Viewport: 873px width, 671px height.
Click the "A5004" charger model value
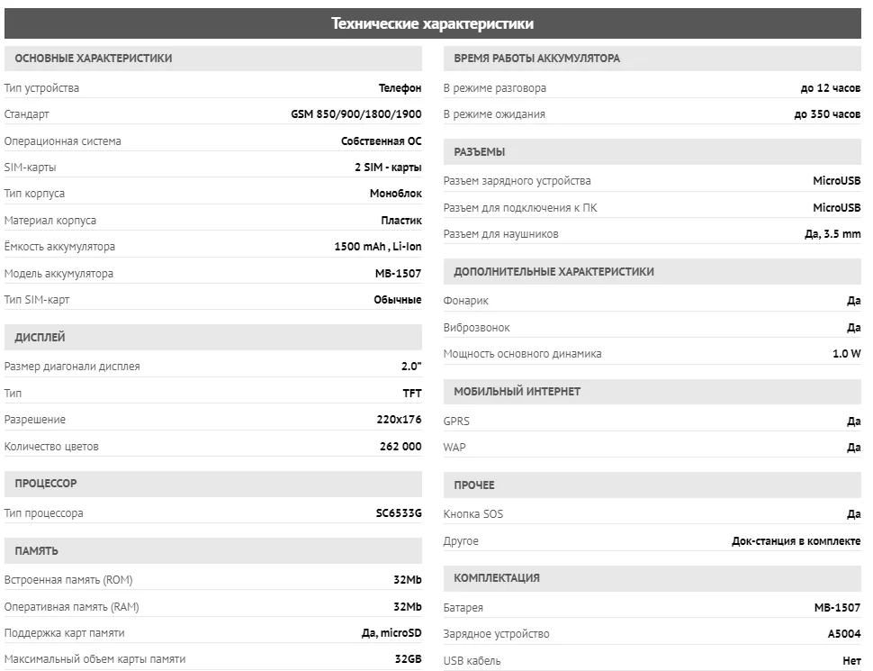point(844,634)
